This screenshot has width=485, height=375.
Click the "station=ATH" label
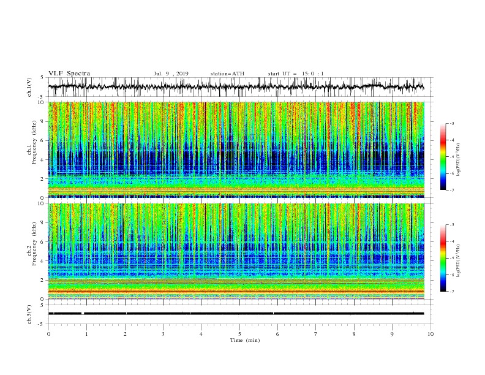coord(227,74)
